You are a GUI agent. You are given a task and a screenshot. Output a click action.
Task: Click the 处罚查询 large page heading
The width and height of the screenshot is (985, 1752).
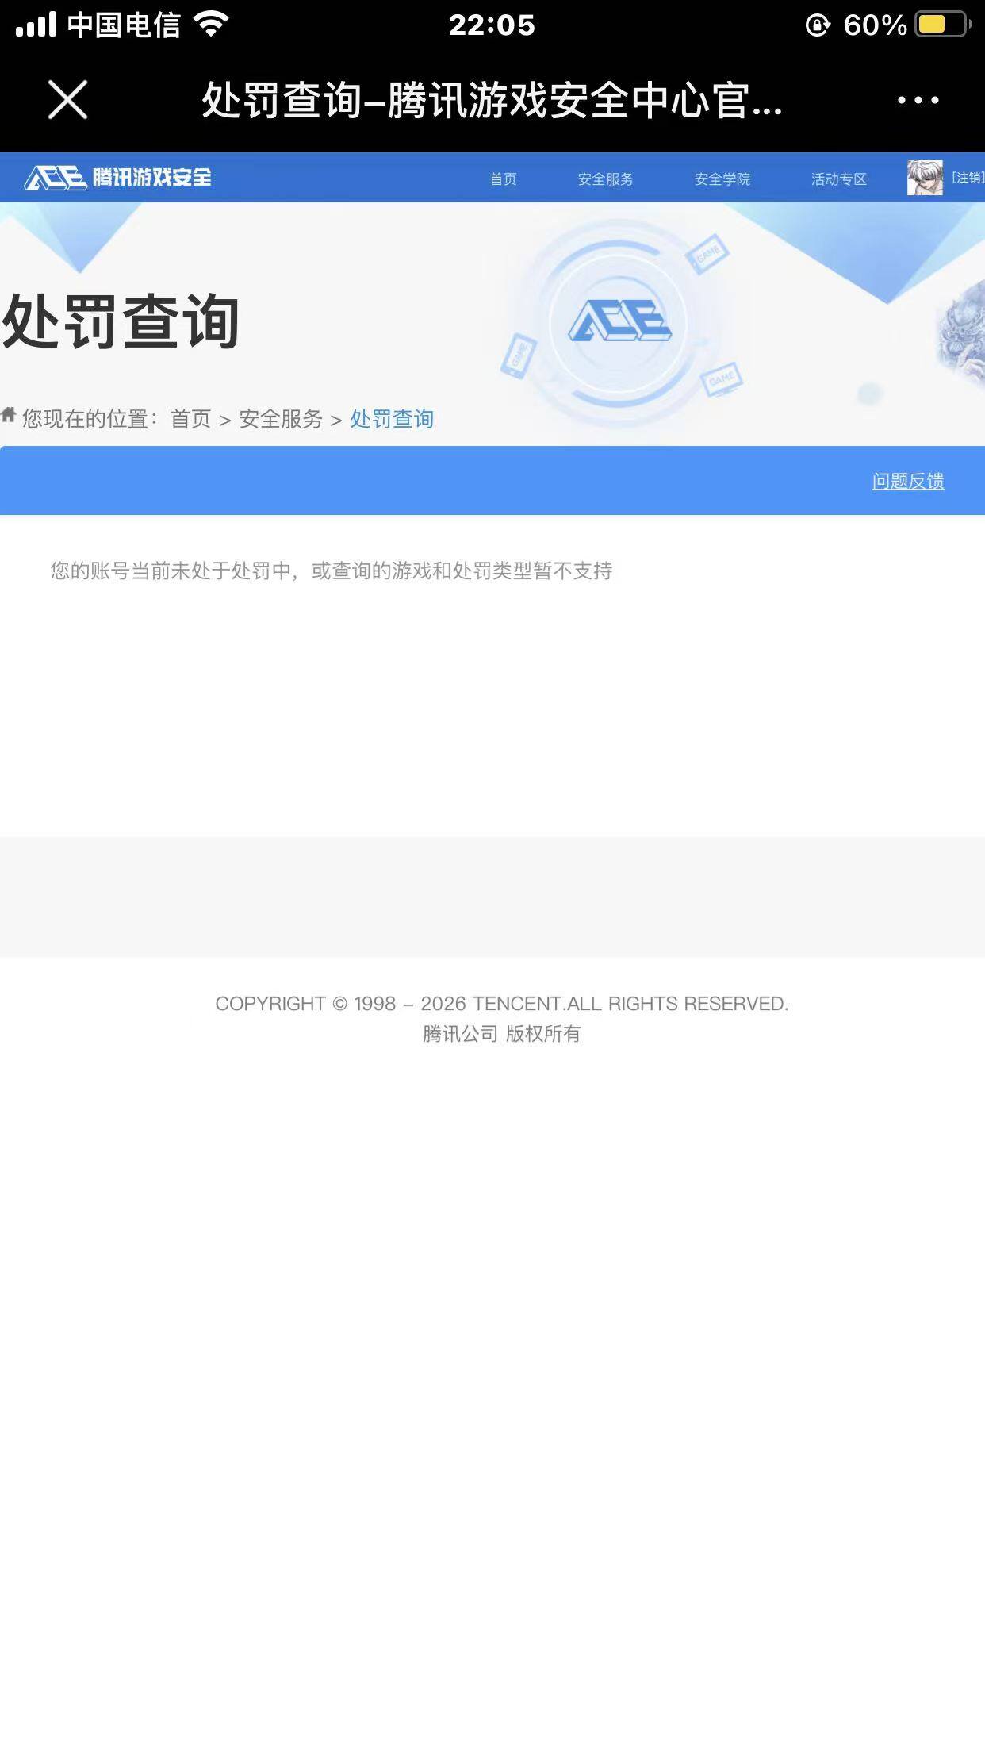[x=121, y=321]
